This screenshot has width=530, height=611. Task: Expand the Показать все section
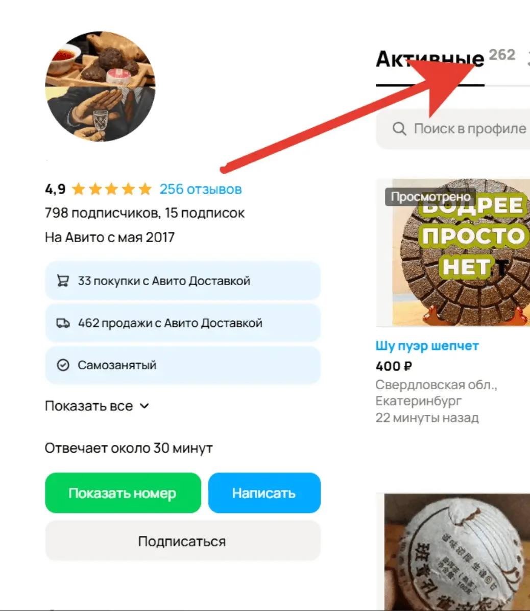tap(97, 406)
